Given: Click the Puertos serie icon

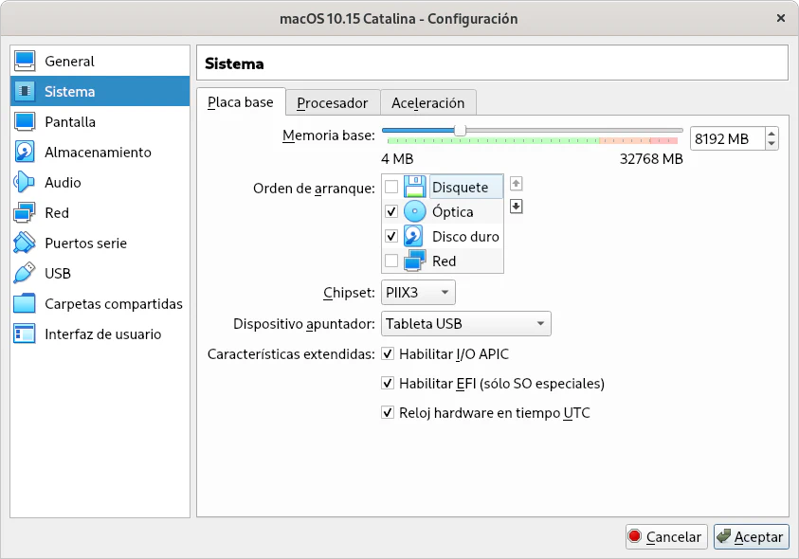Looking at the screenshot, I should [x=26, y=243].
